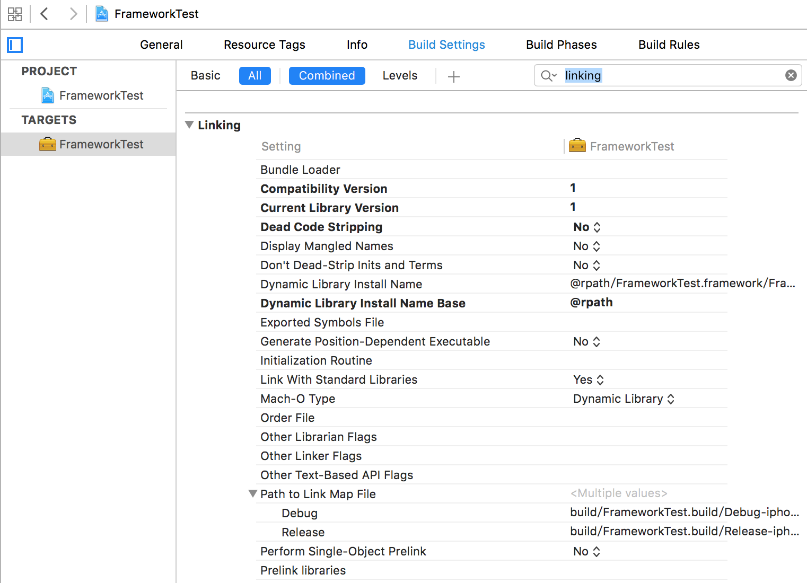Click the related items grid icon
The height and width of the screenshot is (583, 807).
coord(15,14)
